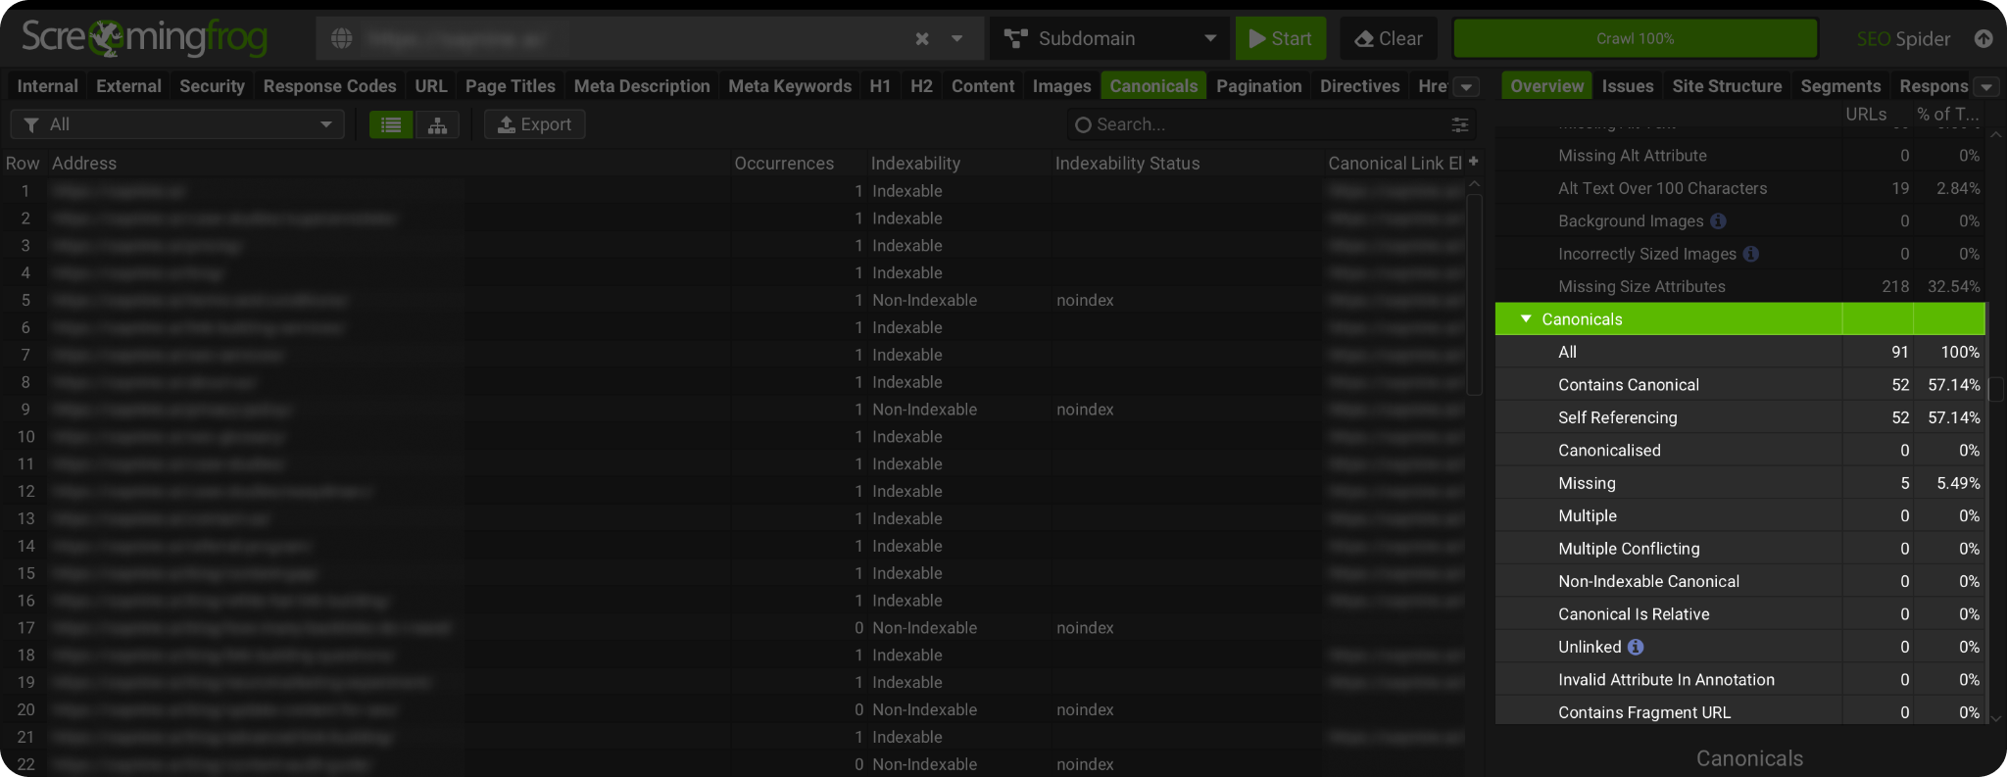Image resolution: width=2007 pixels, height=777 pixels.
Task: Click the plus icon to add columns
Action: pos(1473,162)
